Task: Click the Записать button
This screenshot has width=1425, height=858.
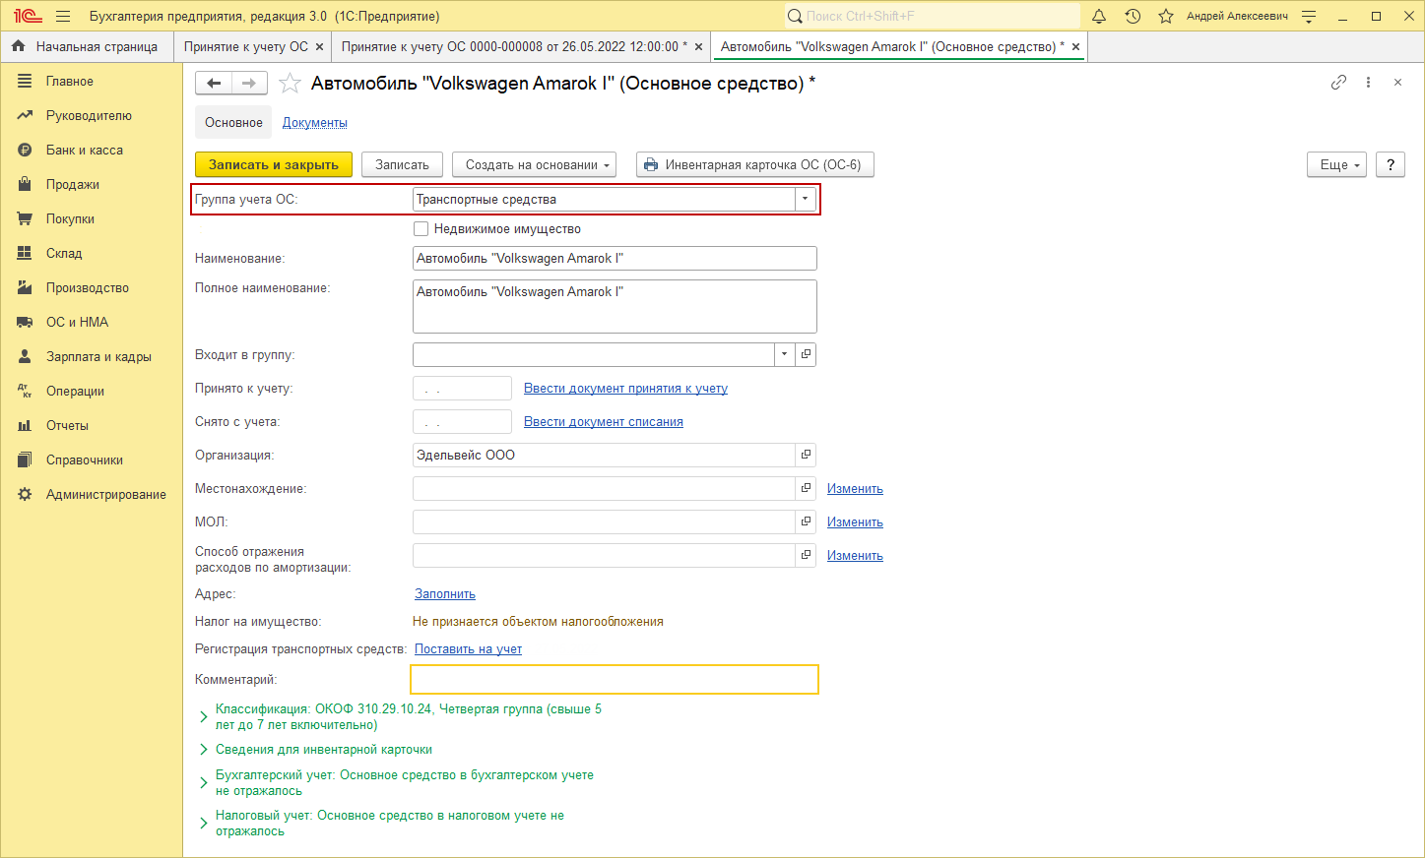Action: coord(402,164)
